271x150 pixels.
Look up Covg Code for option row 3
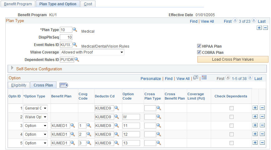tap(89, 125)
